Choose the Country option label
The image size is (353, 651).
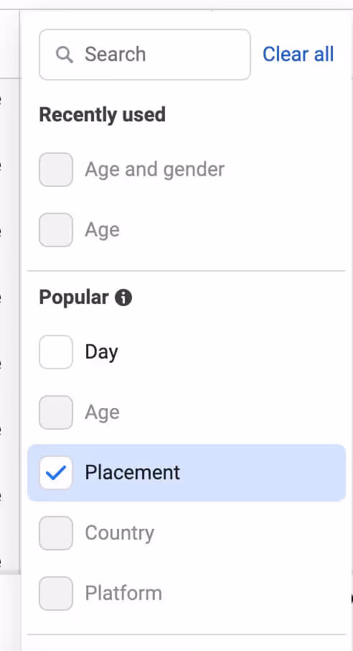tap(120, 533)
